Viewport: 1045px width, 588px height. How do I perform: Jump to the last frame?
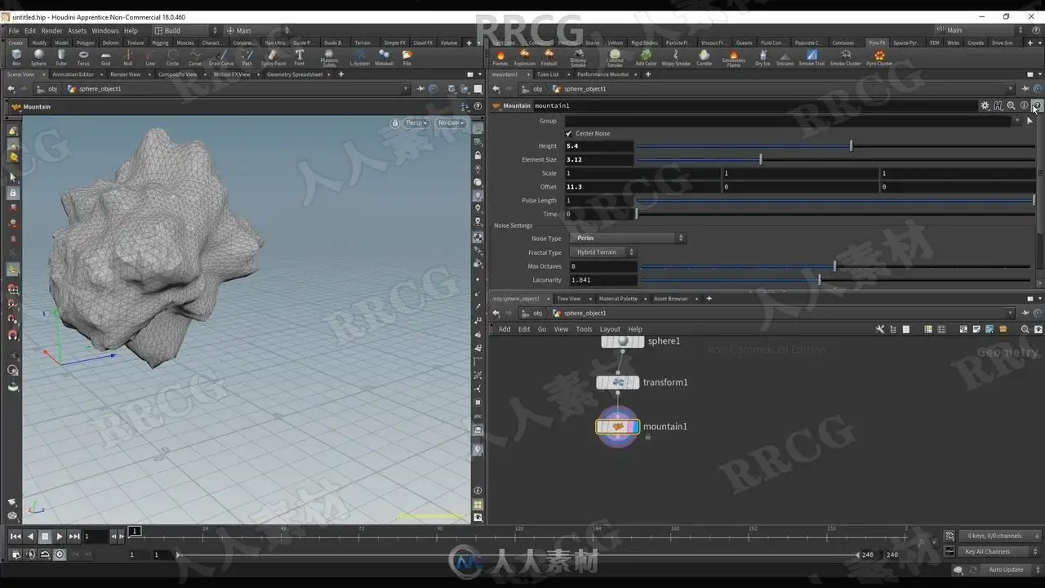pos(74,537)
